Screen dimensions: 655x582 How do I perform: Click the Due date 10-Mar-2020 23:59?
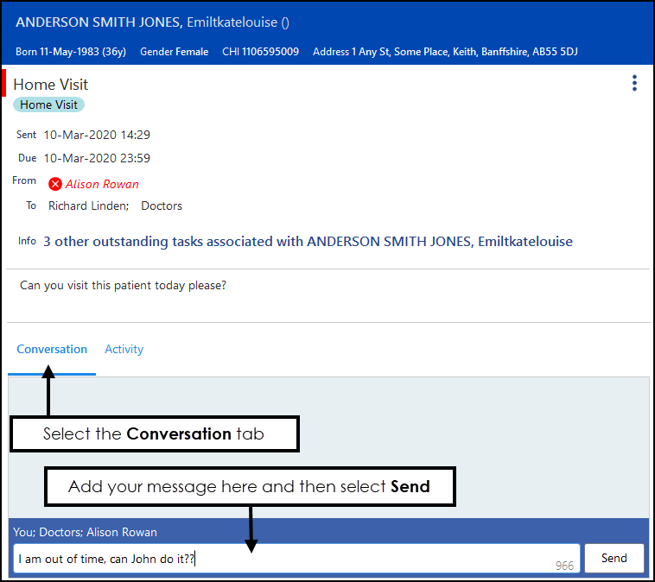tap(97, 158)
